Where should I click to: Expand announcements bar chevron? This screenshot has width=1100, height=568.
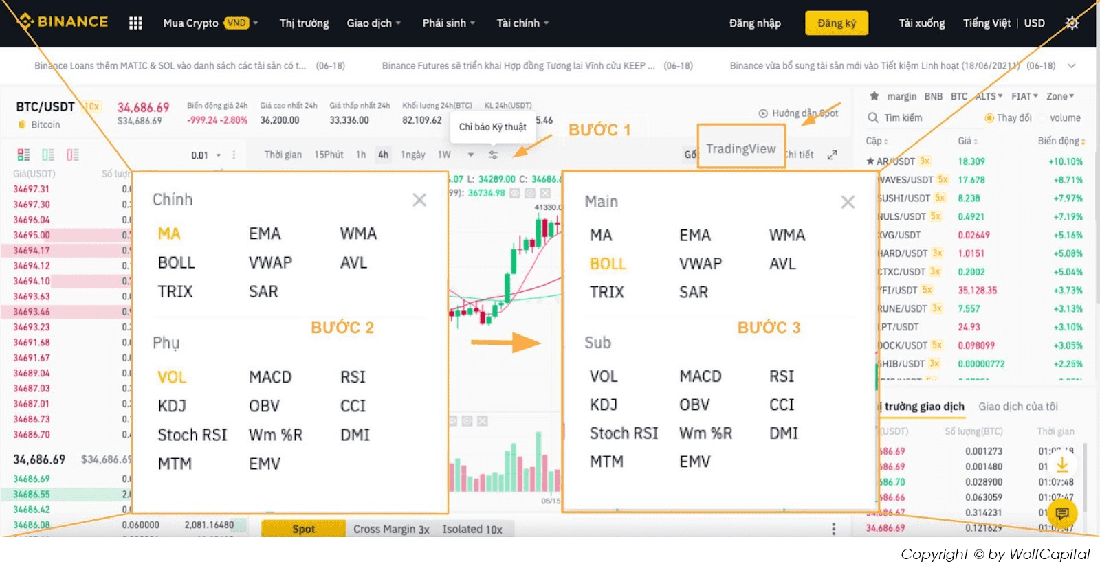(1072, 66)
